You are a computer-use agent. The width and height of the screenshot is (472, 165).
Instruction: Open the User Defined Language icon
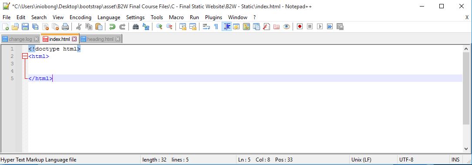(x=236, y=27)
